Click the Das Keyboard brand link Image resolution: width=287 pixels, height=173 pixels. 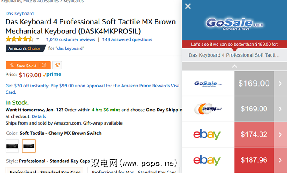(19, 14)
